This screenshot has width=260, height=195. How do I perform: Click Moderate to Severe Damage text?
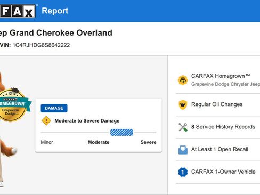tap(87, 121)
